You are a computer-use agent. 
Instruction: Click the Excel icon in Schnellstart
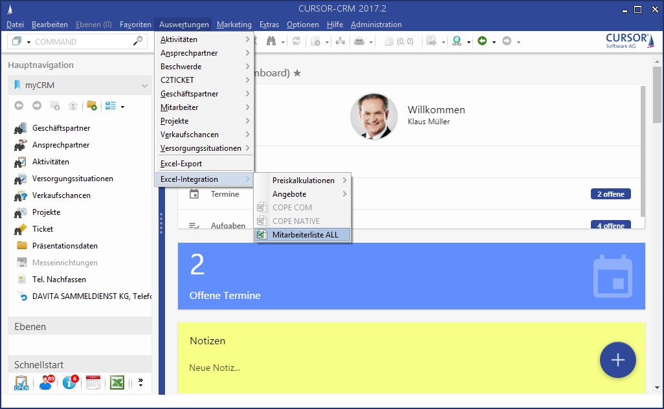pos(116,382)
